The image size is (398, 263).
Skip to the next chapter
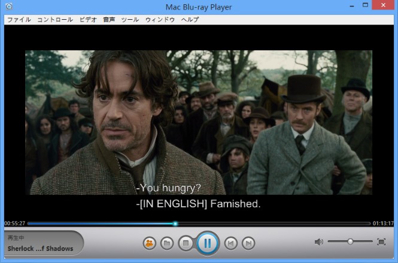coord(248,243)
